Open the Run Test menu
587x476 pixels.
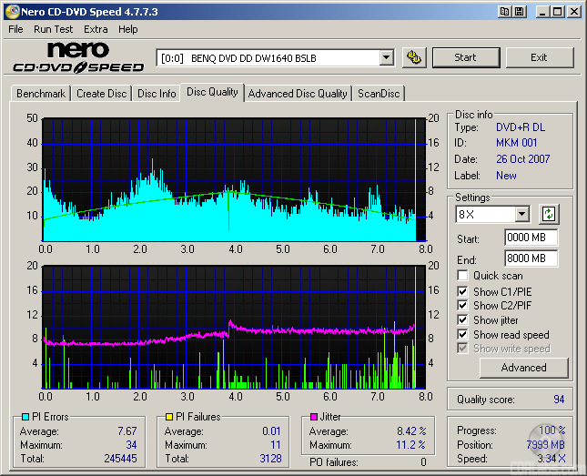click(54, 29)
